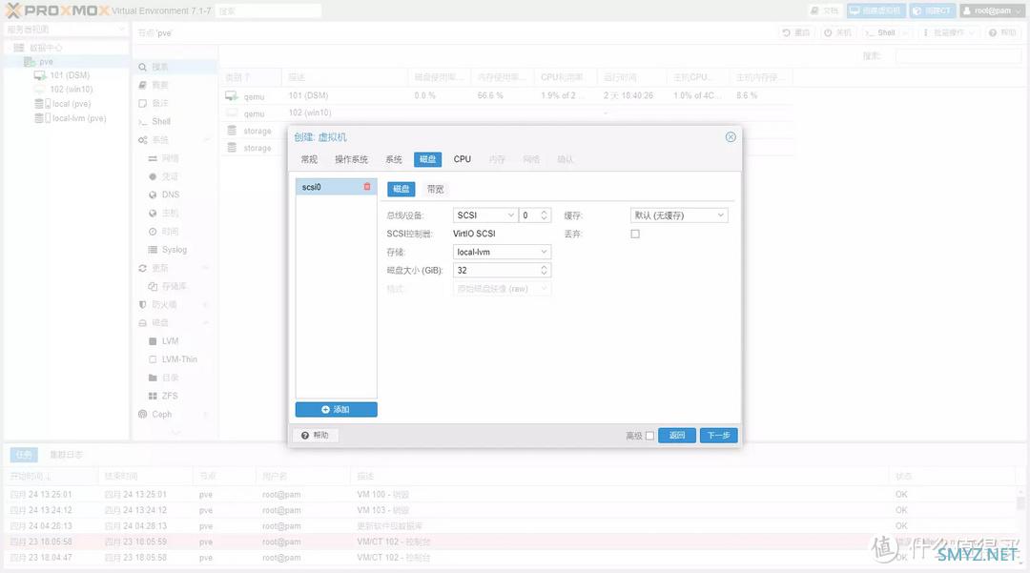The image size is (1030, 573).
Task: Open the Cache mode dropdown
Action: (720, 215)
